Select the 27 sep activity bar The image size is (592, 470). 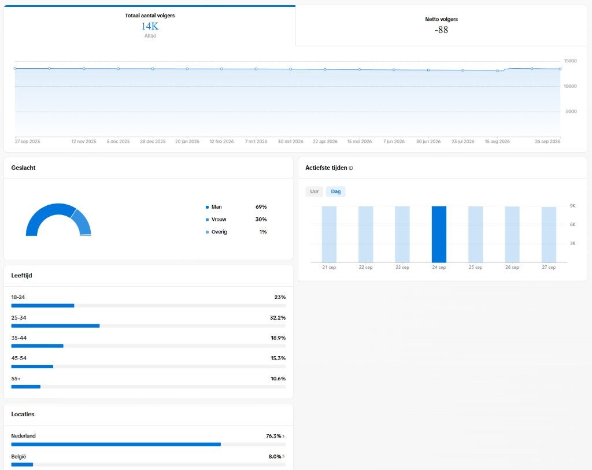(549, 235)
